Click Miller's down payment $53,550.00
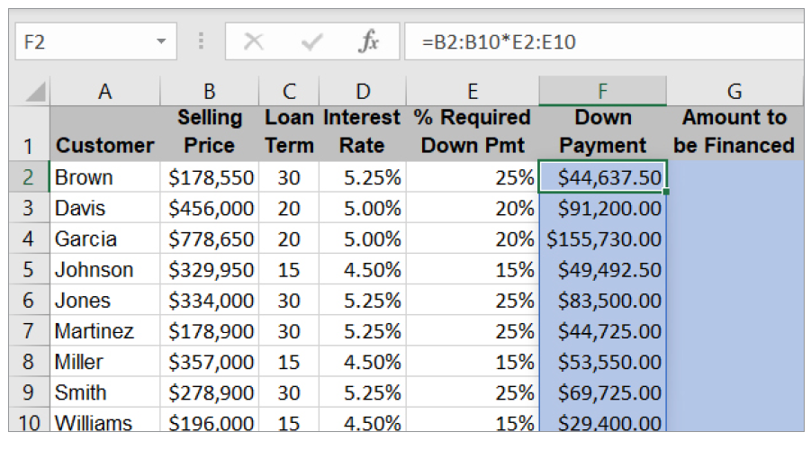Image resolution: width=811 pixels, height=450 pixels. pyautogui.click(x=602, y=362)
